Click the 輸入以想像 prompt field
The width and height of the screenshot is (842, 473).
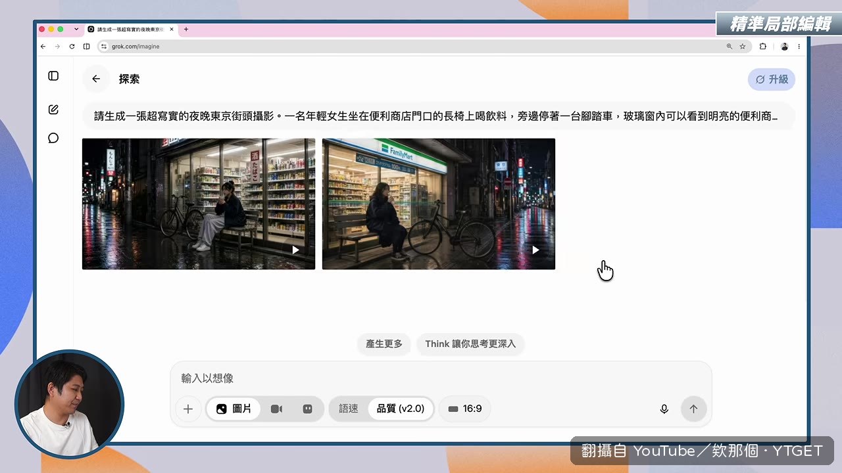click(x=441, y=378)
